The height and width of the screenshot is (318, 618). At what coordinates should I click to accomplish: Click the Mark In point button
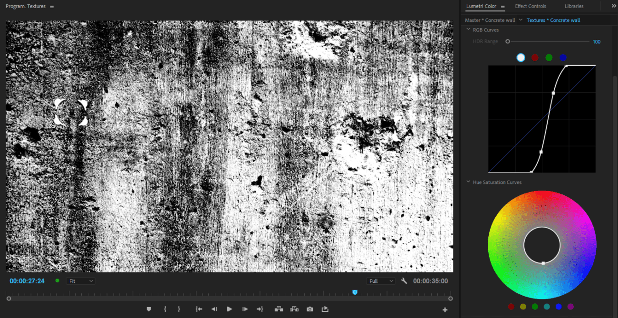coord(165,309)
